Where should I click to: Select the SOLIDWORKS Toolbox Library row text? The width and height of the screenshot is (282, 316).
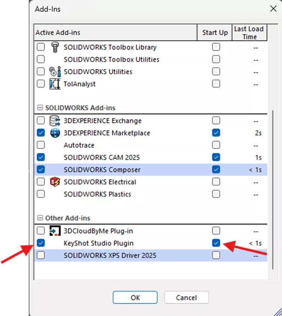[110, 47]
